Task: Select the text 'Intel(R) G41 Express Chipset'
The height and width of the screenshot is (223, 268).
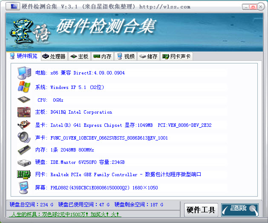Action: point(86,125)
